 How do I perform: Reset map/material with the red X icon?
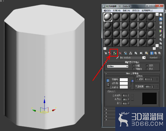[x=120, y=53]
